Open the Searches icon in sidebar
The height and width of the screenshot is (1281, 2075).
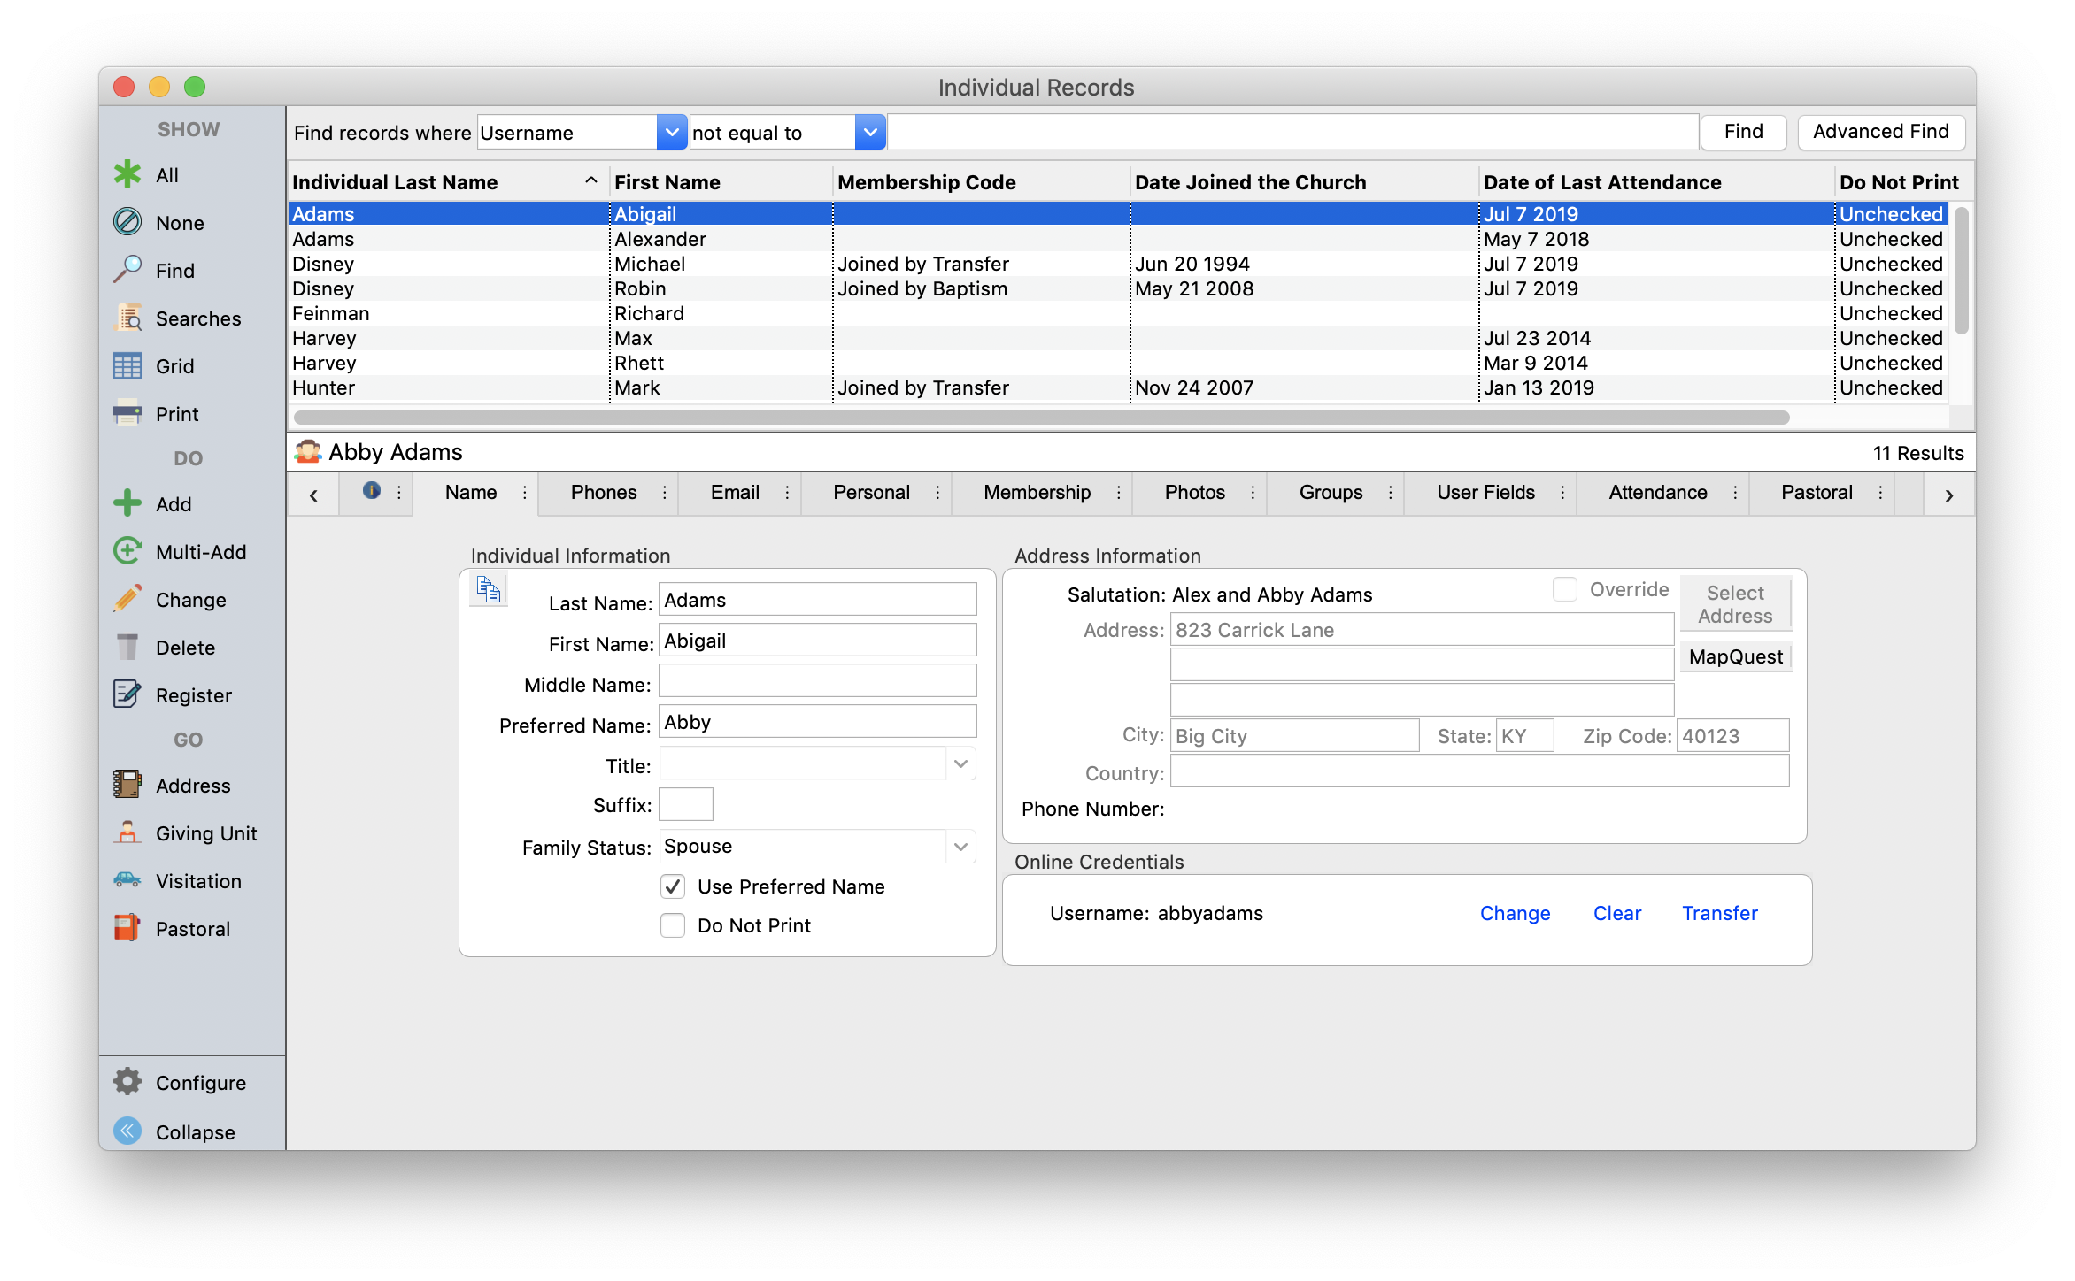[x=127, y=318]
